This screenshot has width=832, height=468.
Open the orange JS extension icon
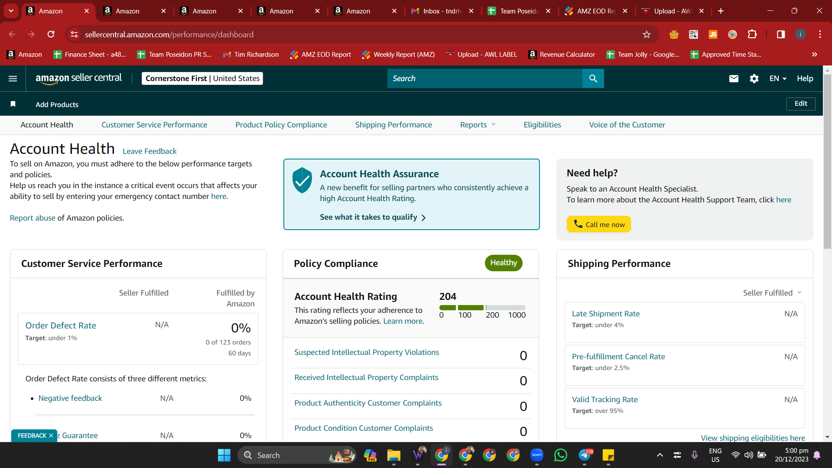coord(713,34)
